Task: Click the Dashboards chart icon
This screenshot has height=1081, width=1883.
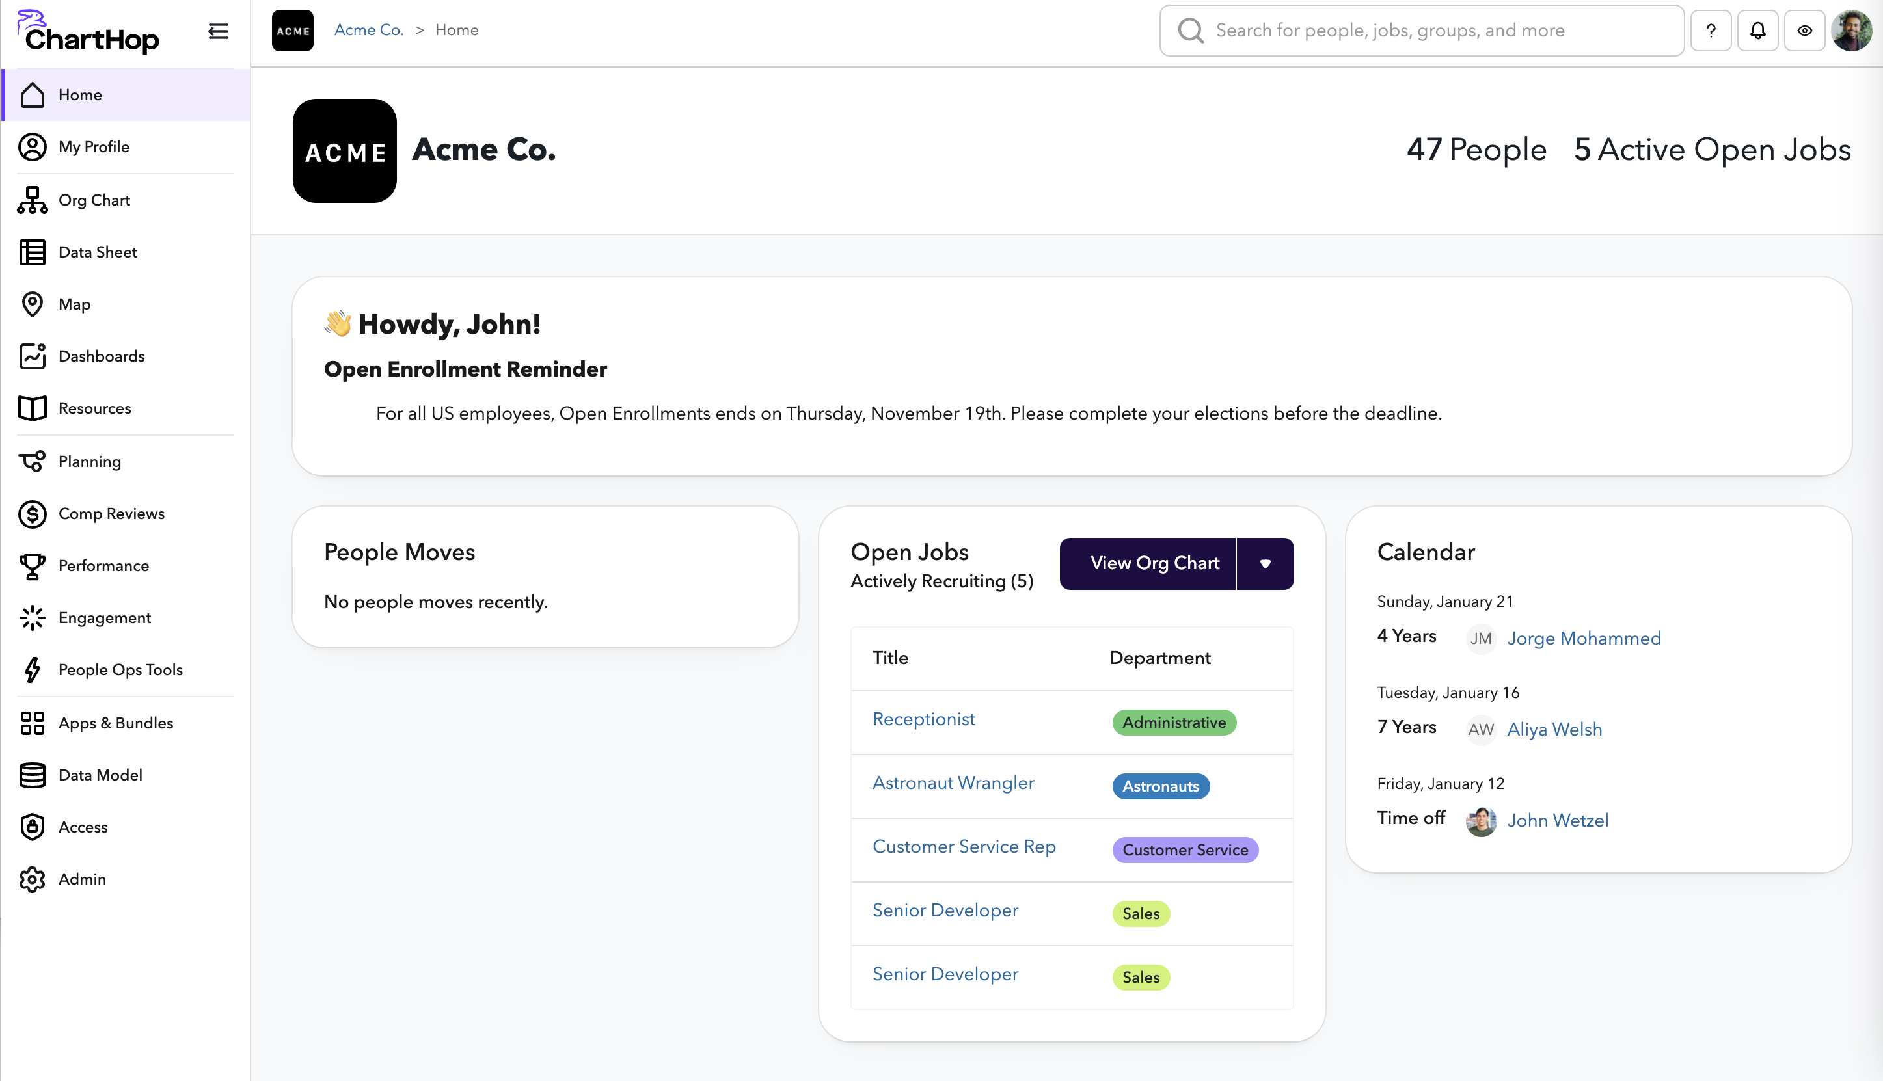Action: pyautogui.click(x=33, y=356)
